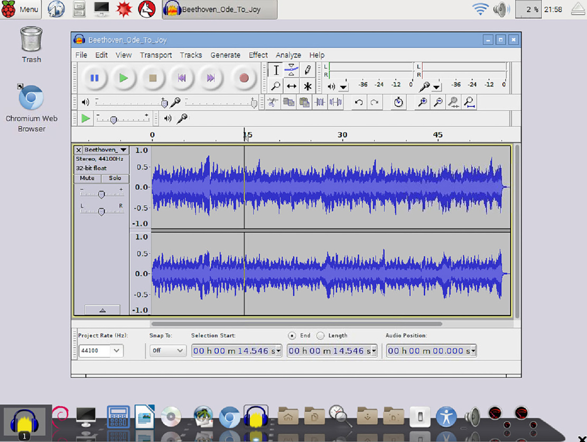Open the Selection Start format dropdown
This screenshot has height=442, width=587.
point(278,351)
